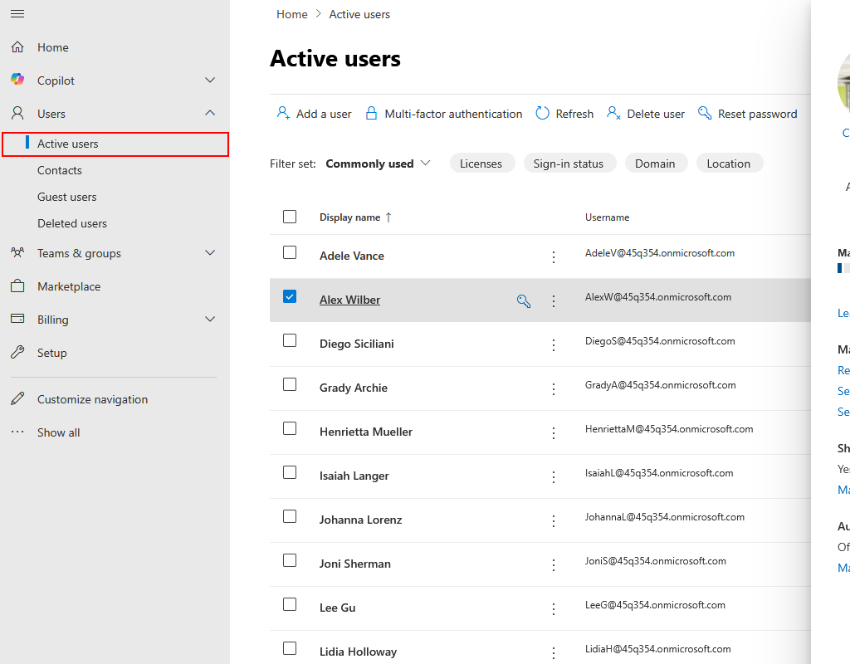Open more actions for Diego Siciliani
Screen dimensions: 850x664
[554, 345]
